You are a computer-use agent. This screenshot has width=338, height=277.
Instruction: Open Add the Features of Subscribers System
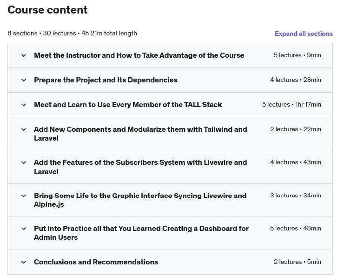tap(140, 167)
